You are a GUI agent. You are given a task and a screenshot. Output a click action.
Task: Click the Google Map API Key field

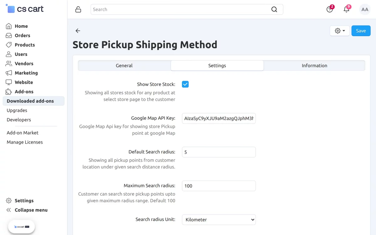click(219, 118)
